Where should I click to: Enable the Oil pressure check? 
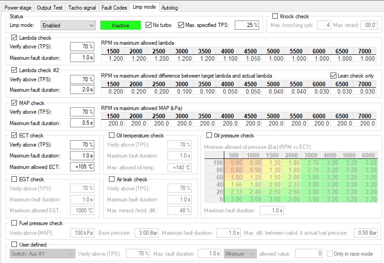point(209,136)
